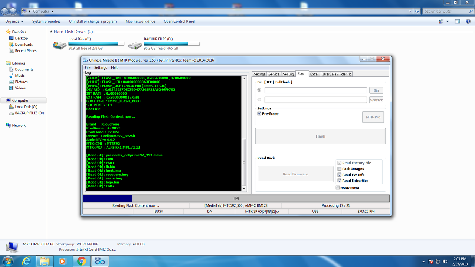Viewport: 475px width, 267px height.
Task: Click the Explorer Back navigation arrow
Action: 6,11
